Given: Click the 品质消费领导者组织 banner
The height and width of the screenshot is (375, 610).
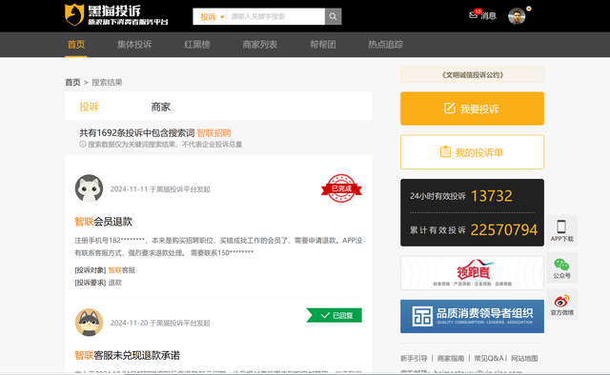Looking at the screenshot, I should point(473,316).
